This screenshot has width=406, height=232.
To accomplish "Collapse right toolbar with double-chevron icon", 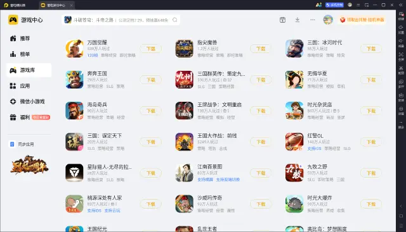I will pyautogui.click(x=401, y=5).
